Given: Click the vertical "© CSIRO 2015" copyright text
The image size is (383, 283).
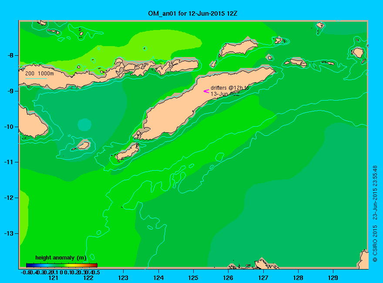Looking at the screenshot, I should click(375, 243).
